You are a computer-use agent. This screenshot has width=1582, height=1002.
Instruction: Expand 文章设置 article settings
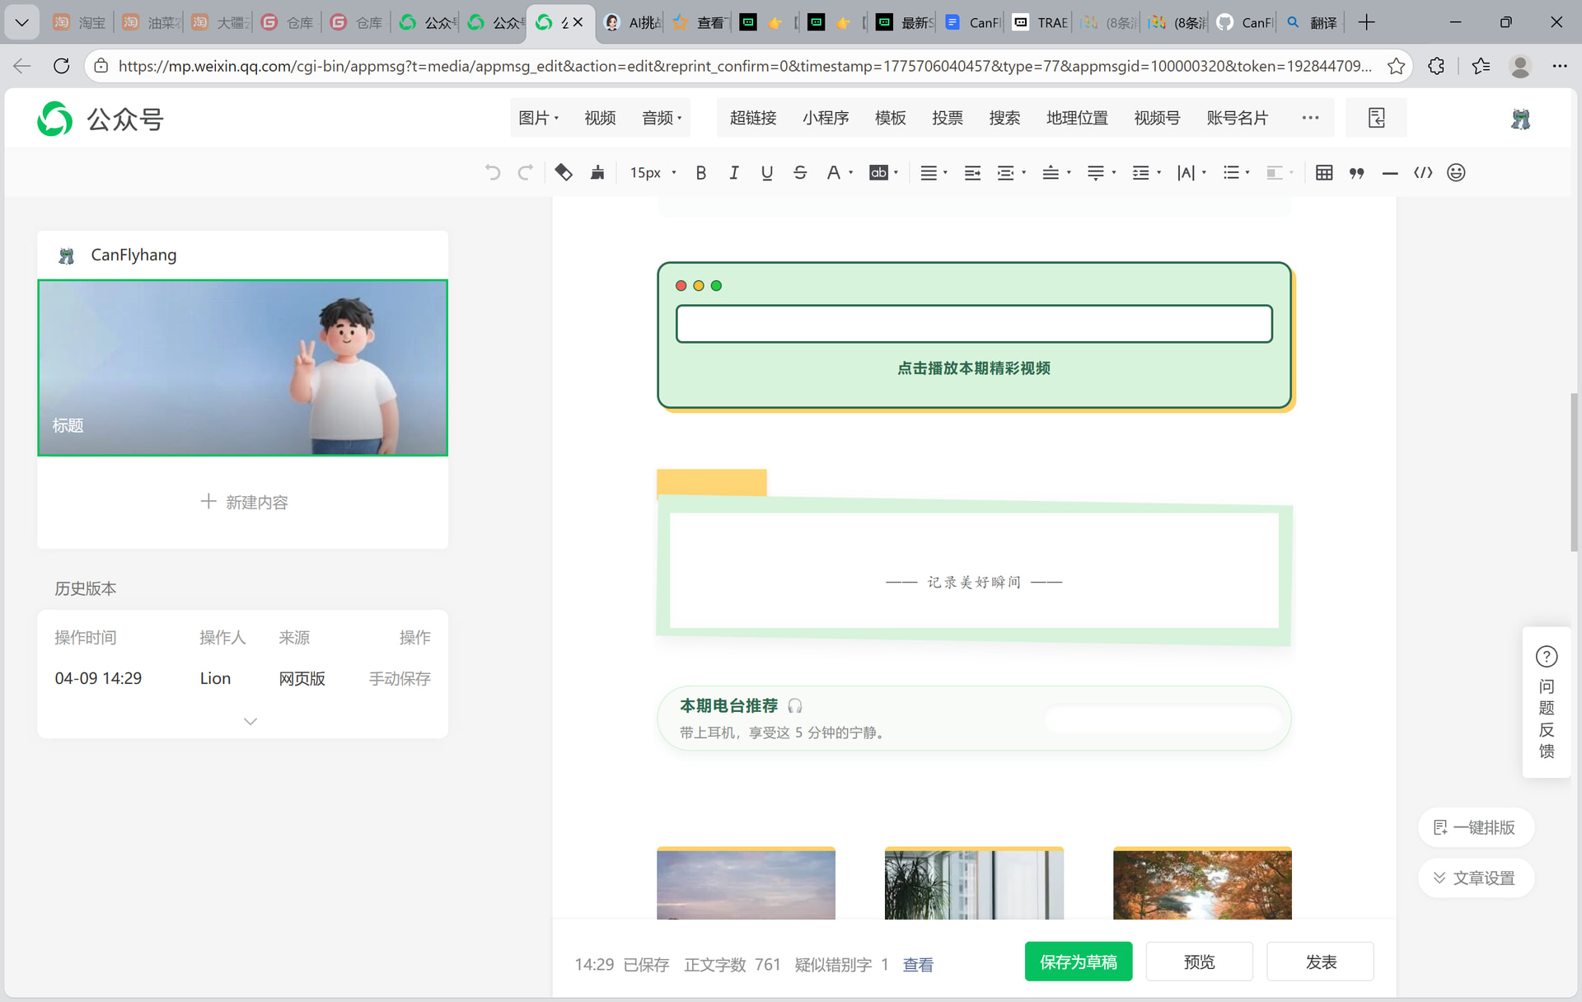(x=1475, y=878)
